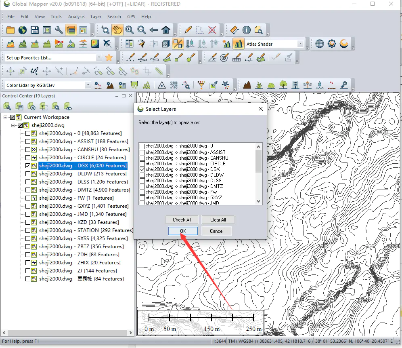Screen dimensions: 402x348
Task: Expand the Color Lidar by RGB/Elev dropdown
Action: (x=88, y=85)
